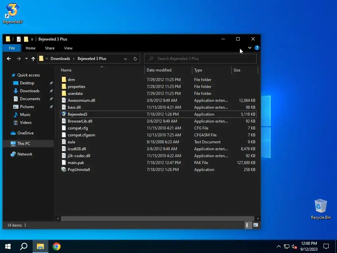Image resolution: width=337 pixels, height=253 pixels.
Task: Switch to the Home ribbon tab
Action: pyautogui.click(x=31, y=48)
